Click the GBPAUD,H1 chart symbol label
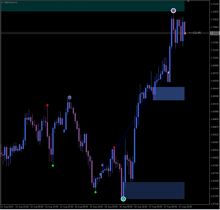The height and width of the screenshot is (210, 220). tap(11, 2)
